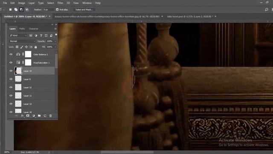Select the Layer 19 thumbnail
Image resolution: width=273 pixels, height=154 pixels.
(x=18, y=71)
